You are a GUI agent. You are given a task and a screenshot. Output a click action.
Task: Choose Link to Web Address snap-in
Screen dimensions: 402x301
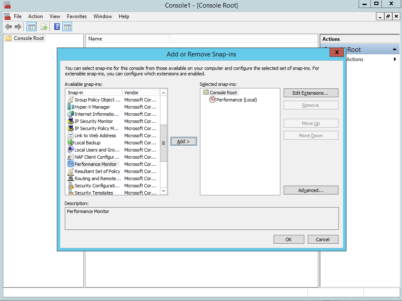95,136
